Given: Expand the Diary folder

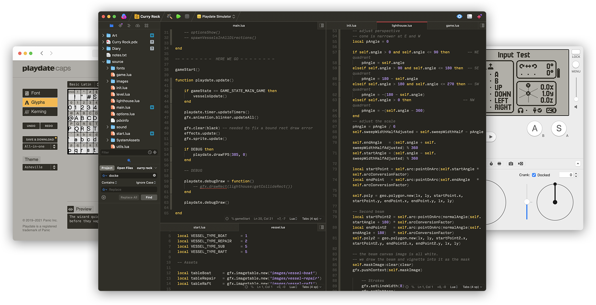Looking at the screenshot, I should click(103, 48).
